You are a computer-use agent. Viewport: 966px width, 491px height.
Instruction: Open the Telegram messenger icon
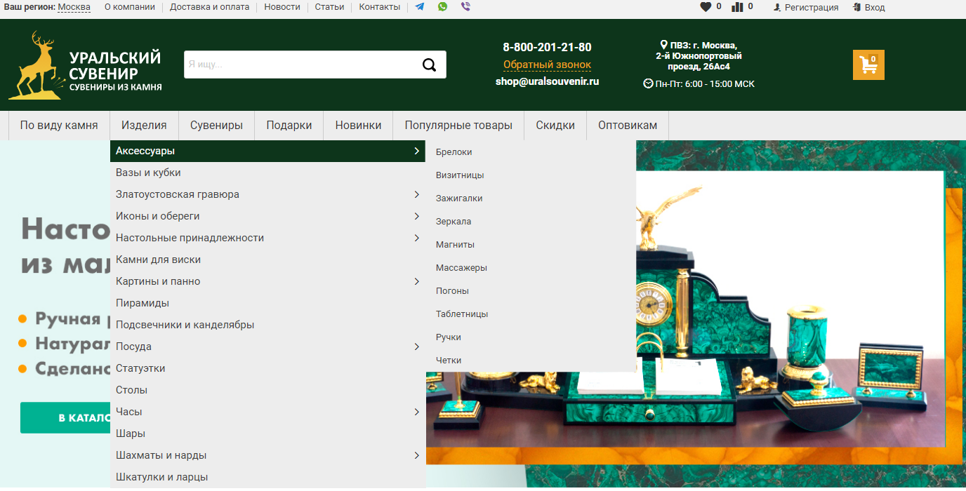coord(420,7)
